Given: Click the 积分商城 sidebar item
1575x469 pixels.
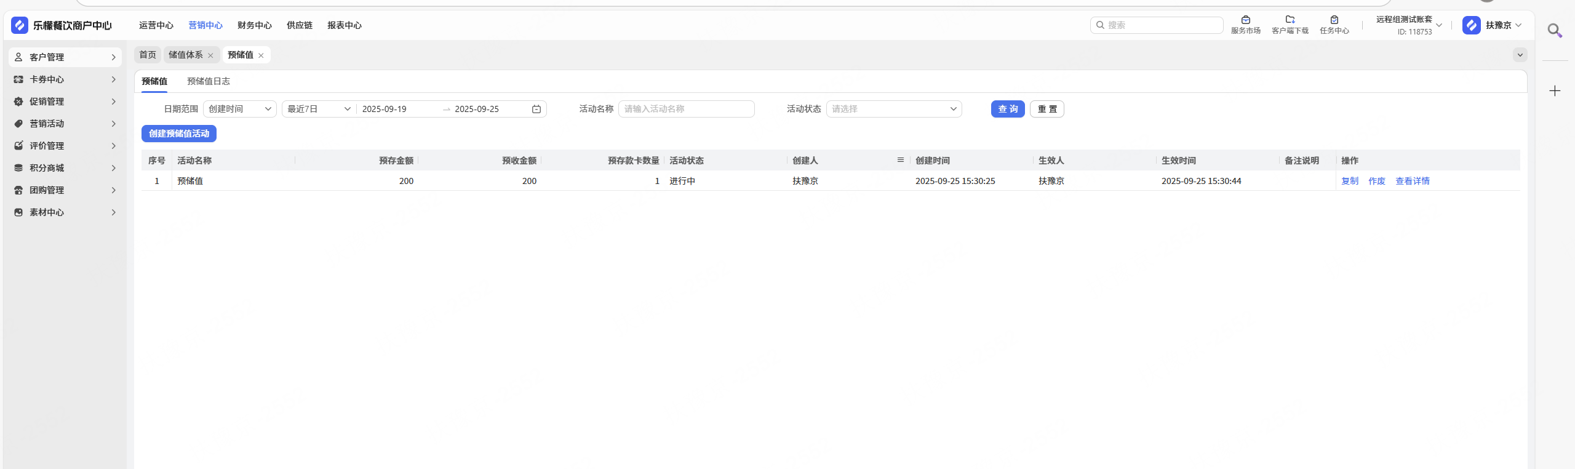Looking at the screenshot, I should [65, 168].
